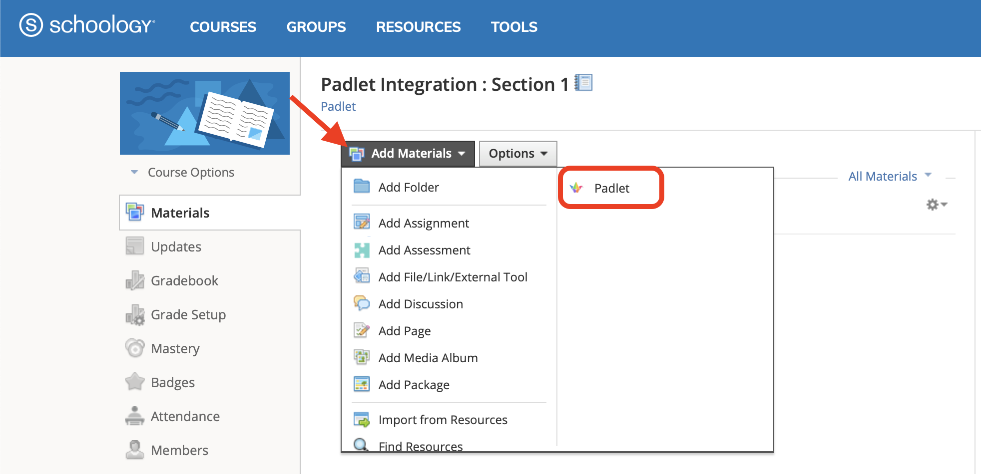Expand Course Options

click(182, 172)
